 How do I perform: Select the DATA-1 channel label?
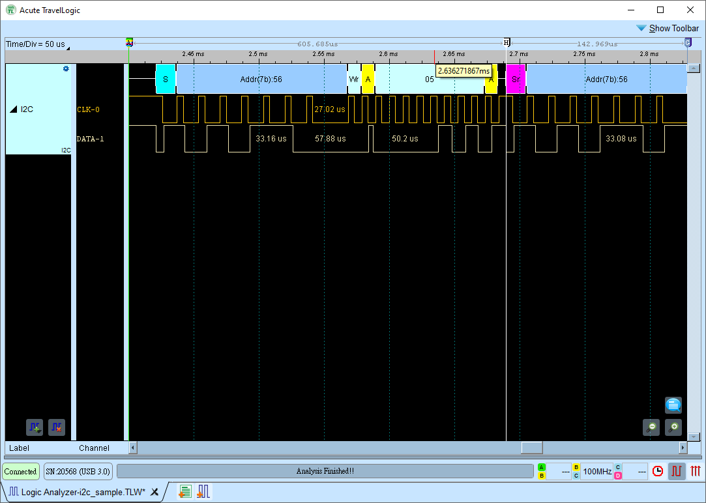coord(91,139)
